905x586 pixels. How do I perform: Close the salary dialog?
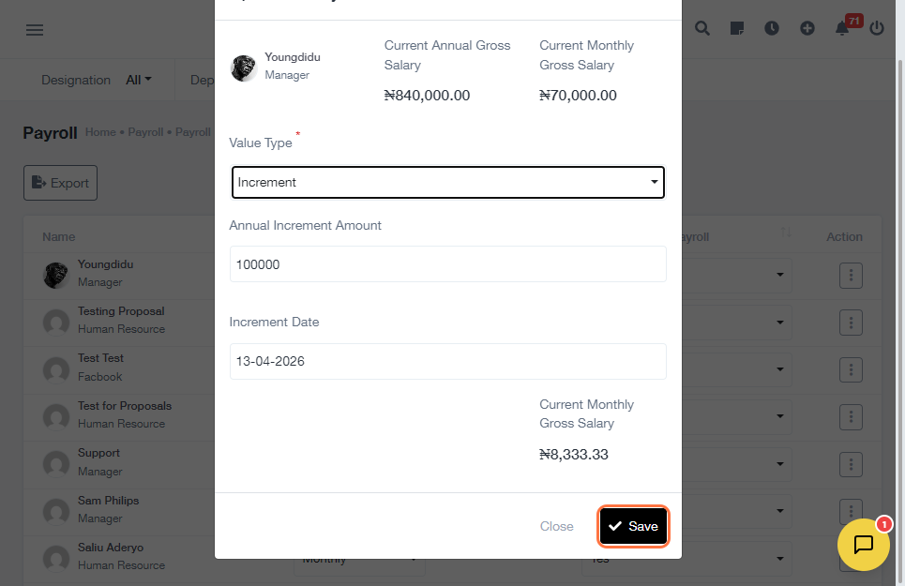pyautogui.click(x=556, y=527)
